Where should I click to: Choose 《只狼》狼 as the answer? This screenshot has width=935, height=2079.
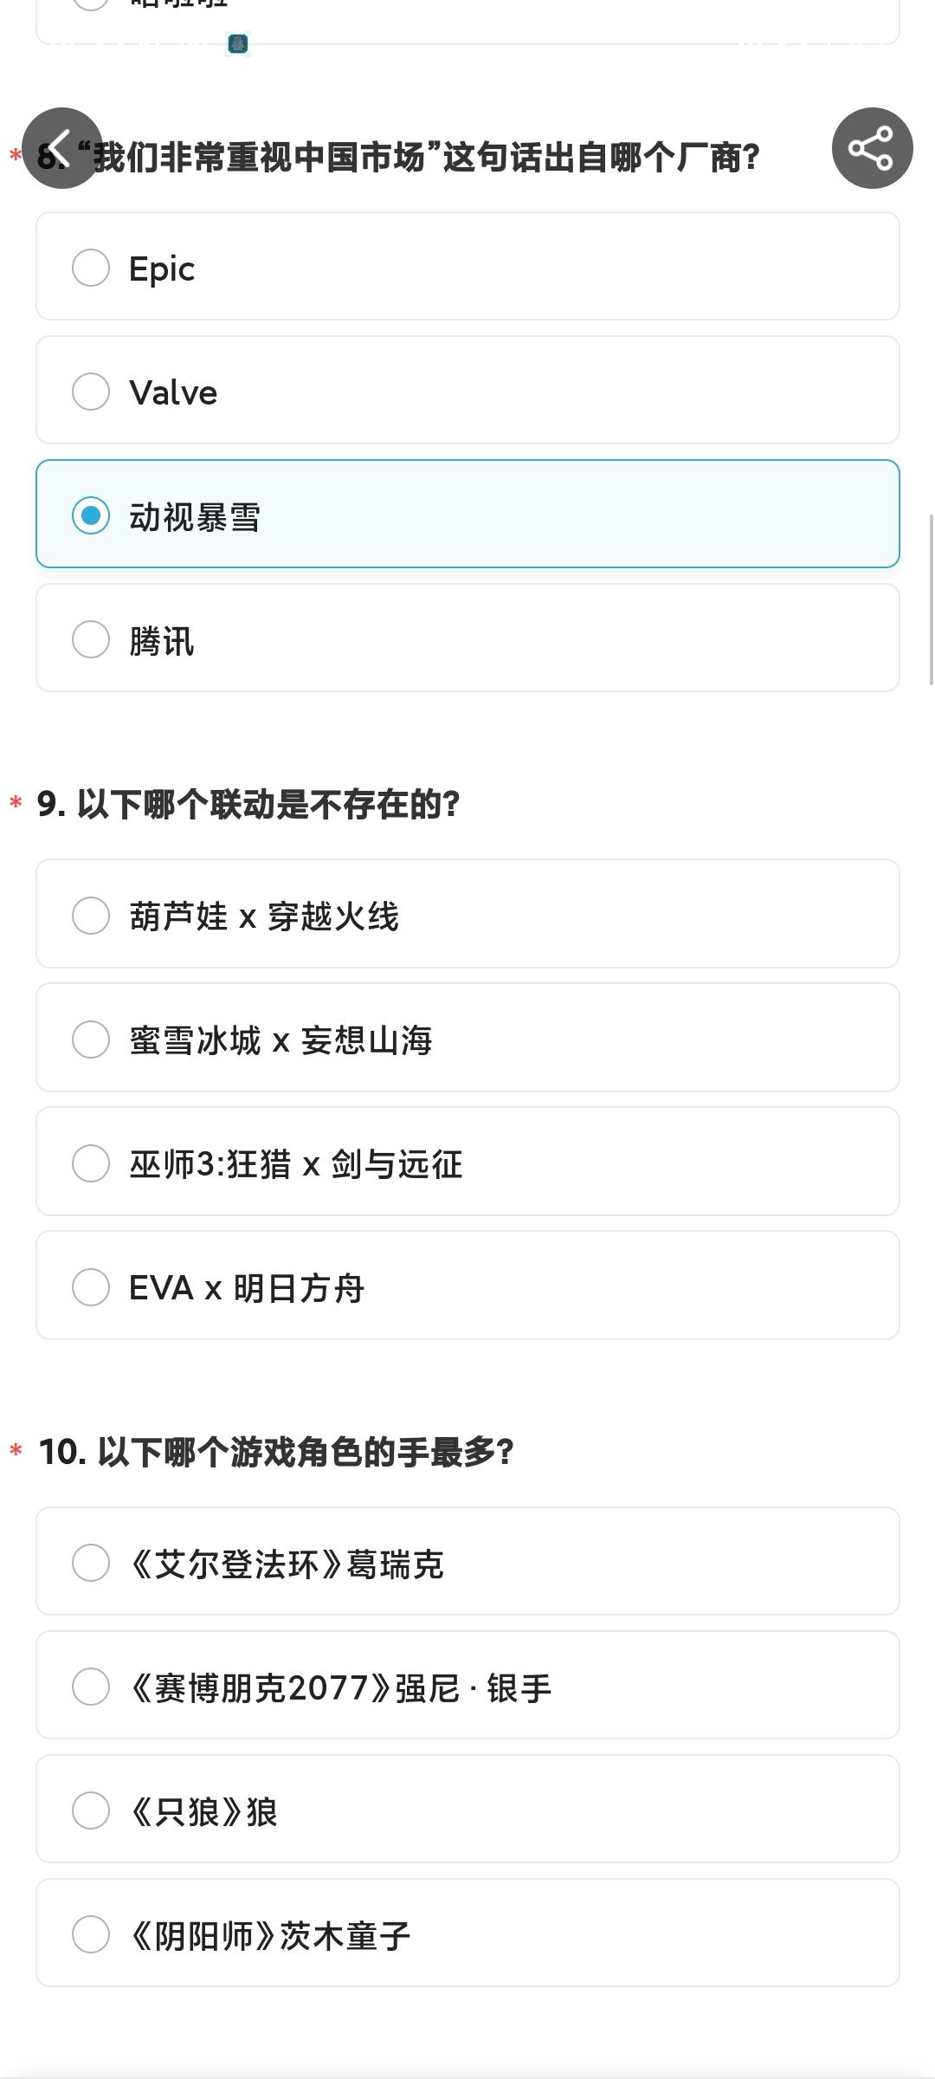91,1810
